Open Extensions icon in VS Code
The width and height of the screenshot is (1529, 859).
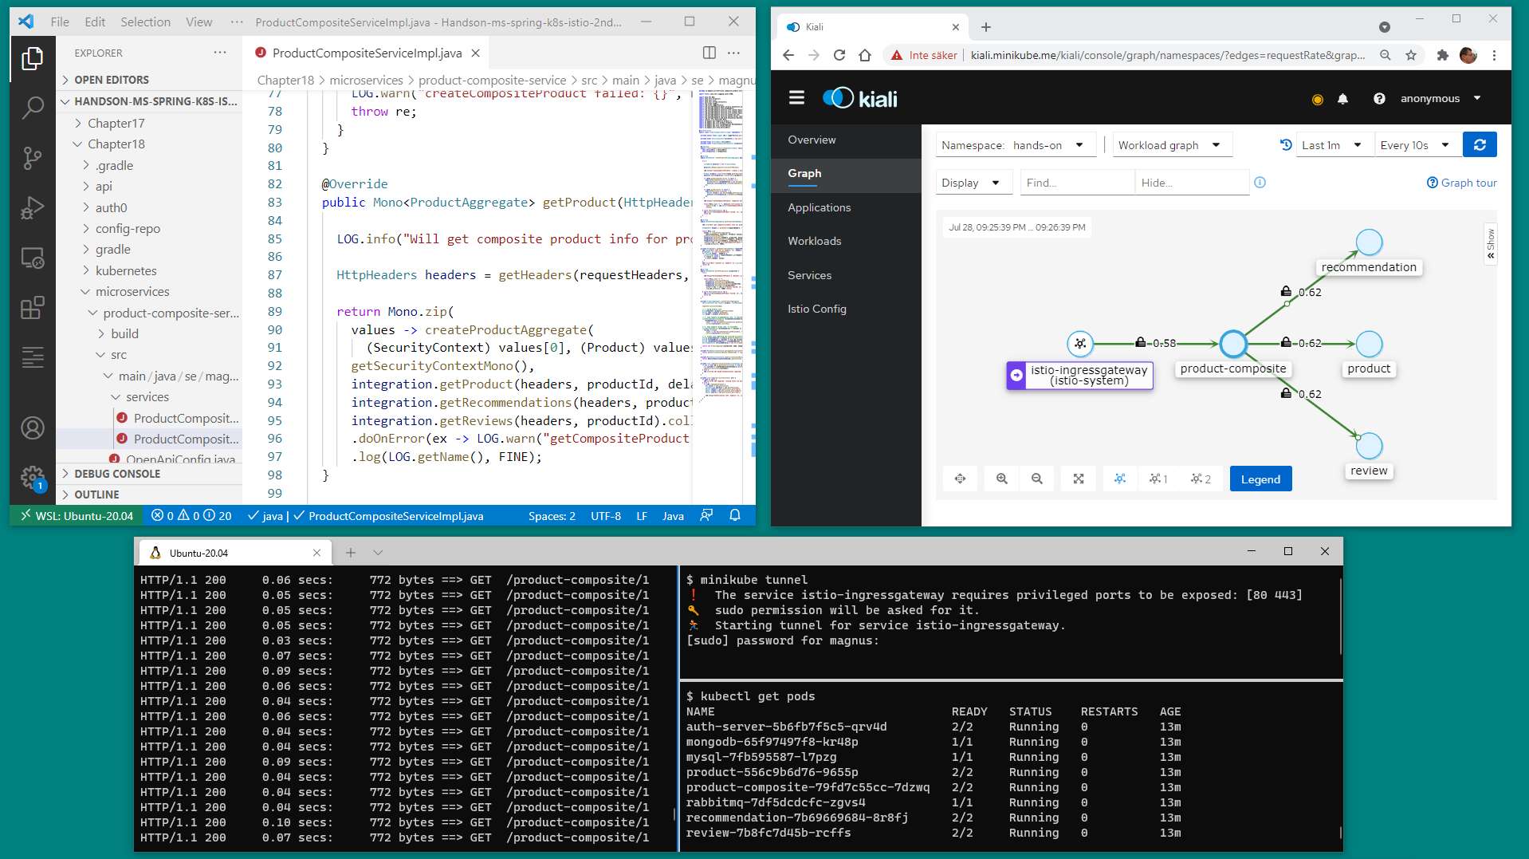[33, 308]
